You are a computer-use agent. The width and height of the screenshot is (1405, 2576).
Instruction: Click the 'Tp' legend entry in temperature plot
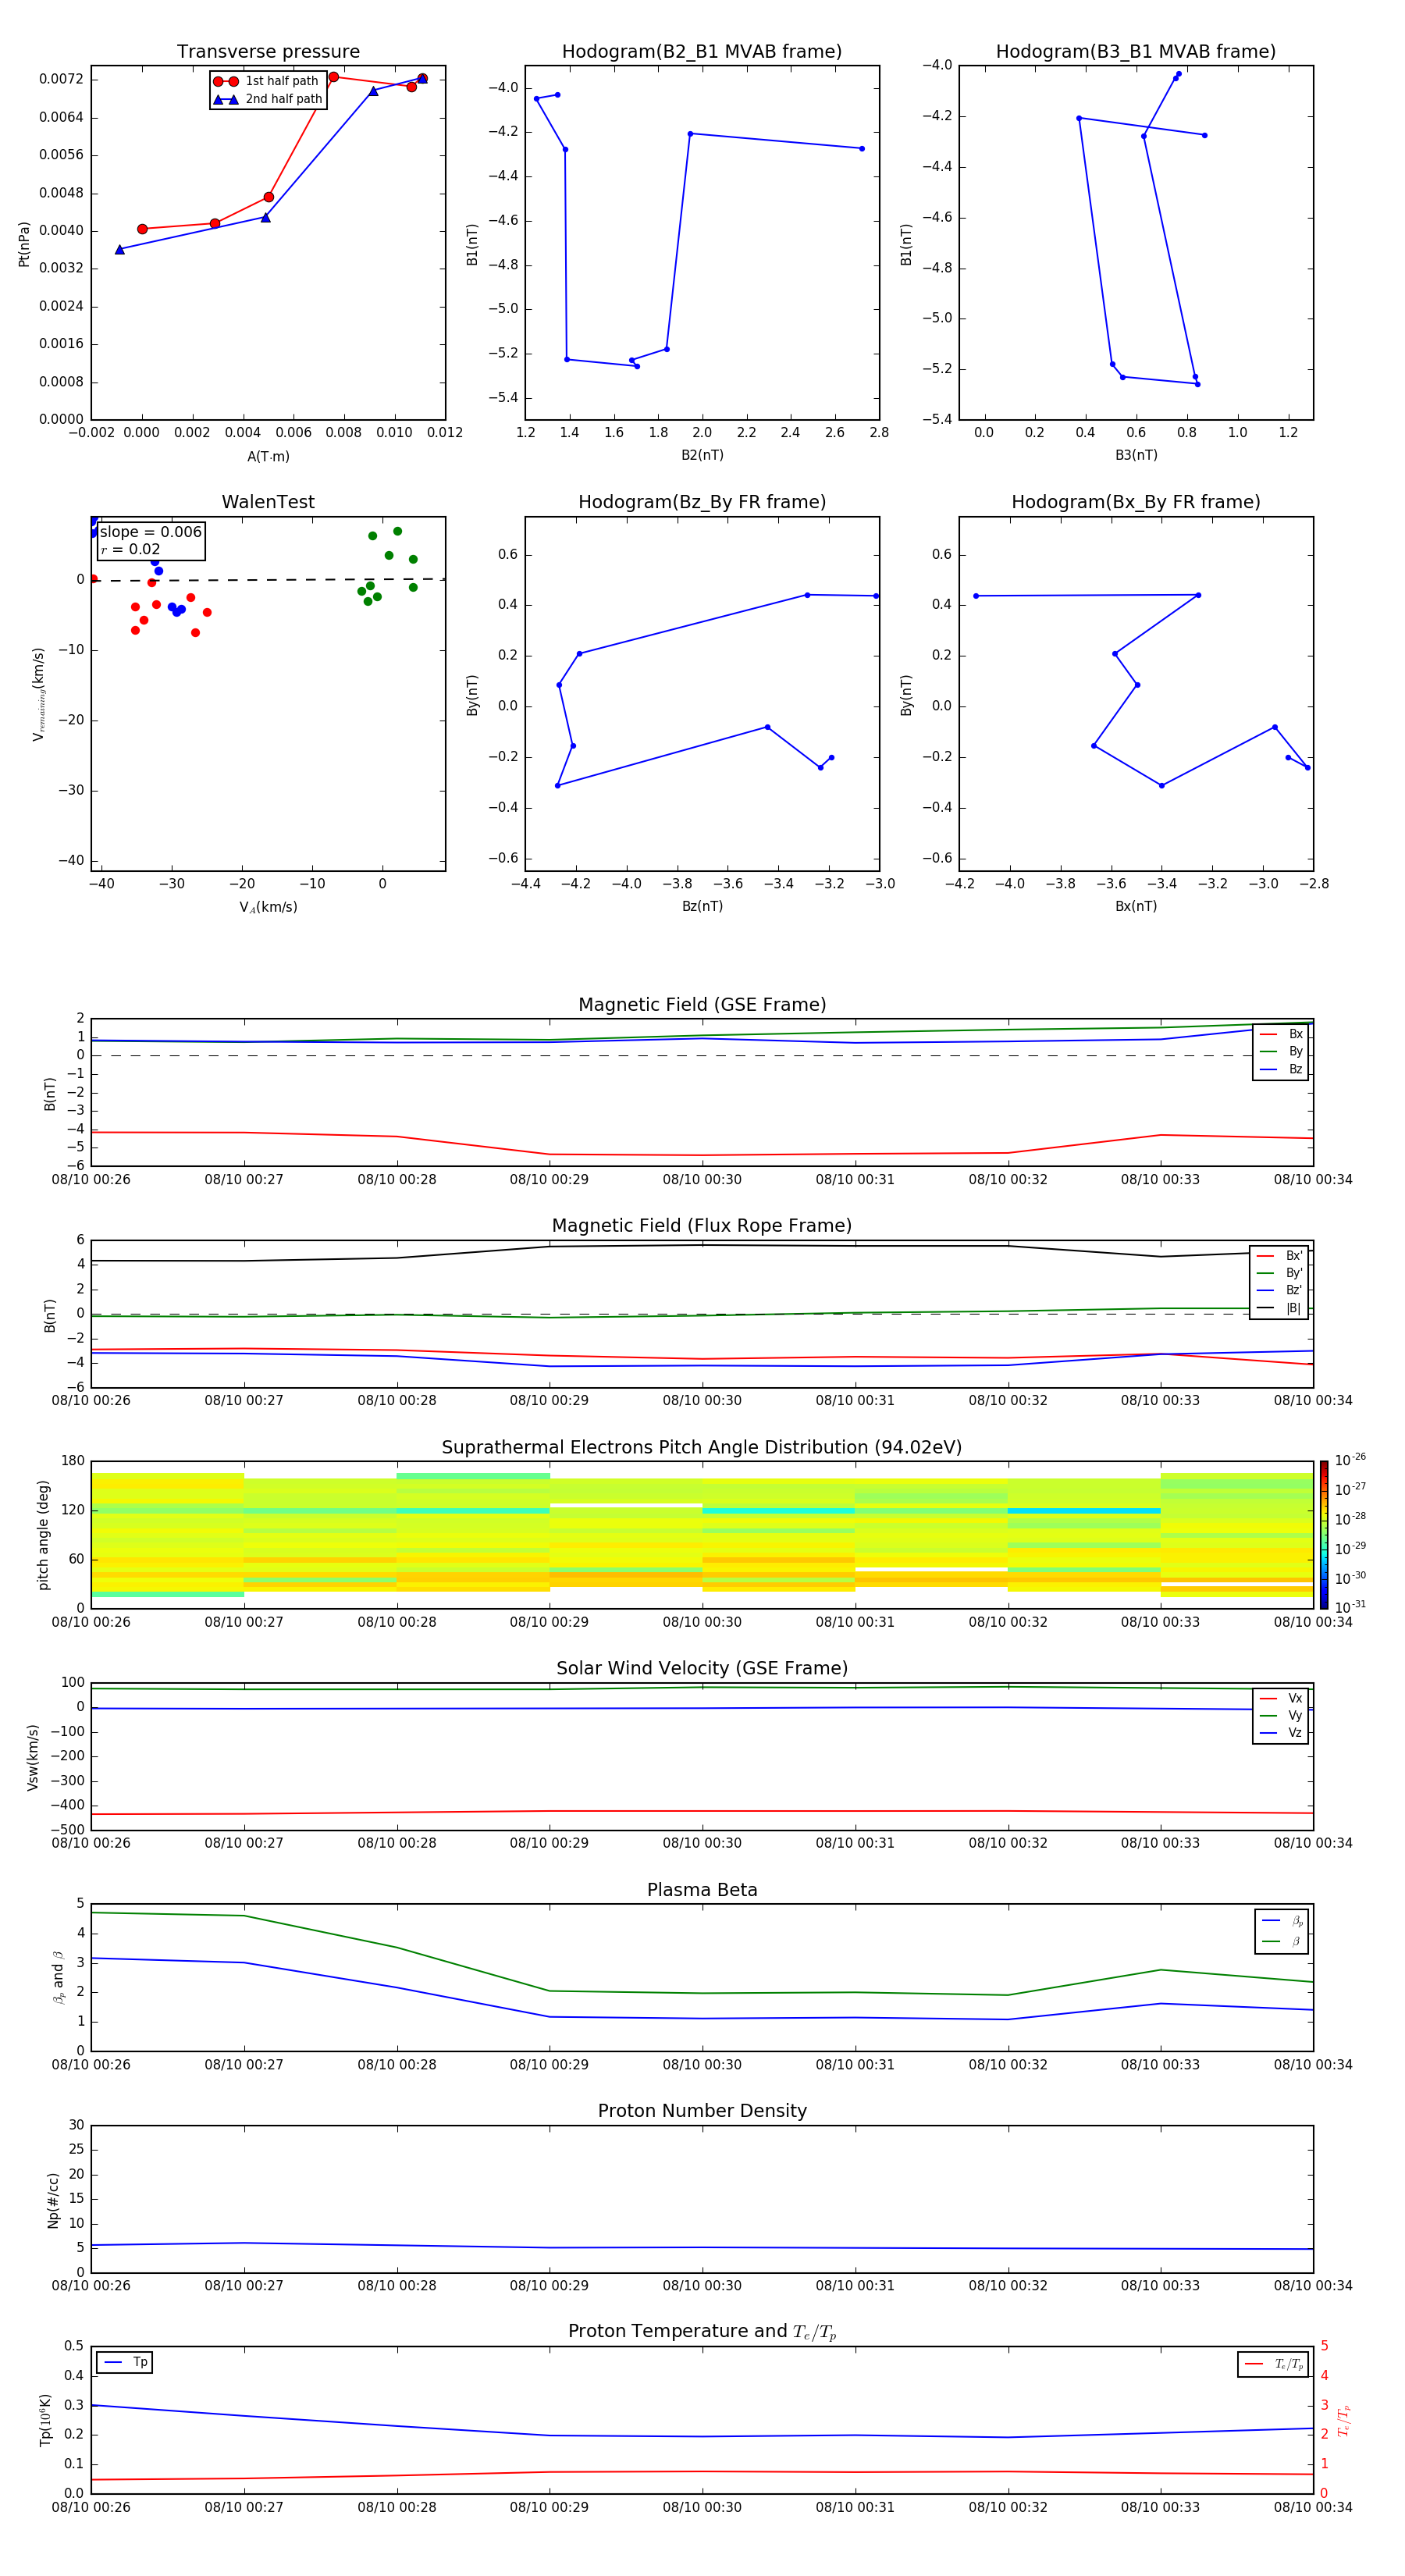[125, 2362]
